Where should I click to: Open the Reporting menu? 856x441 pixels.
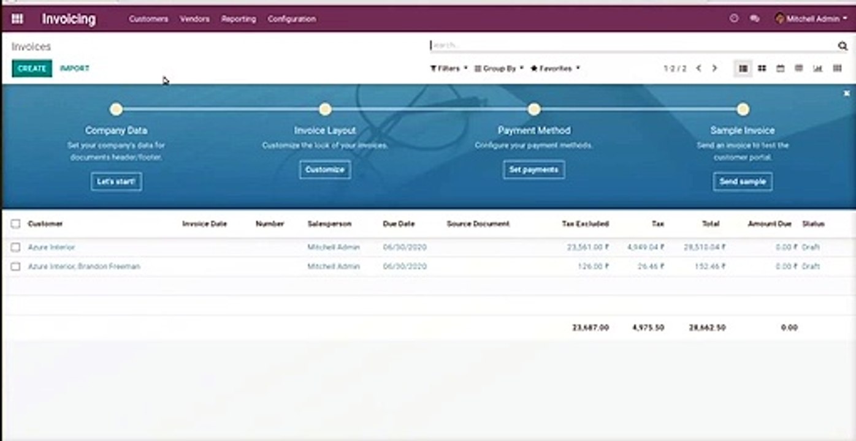[239, 19]
